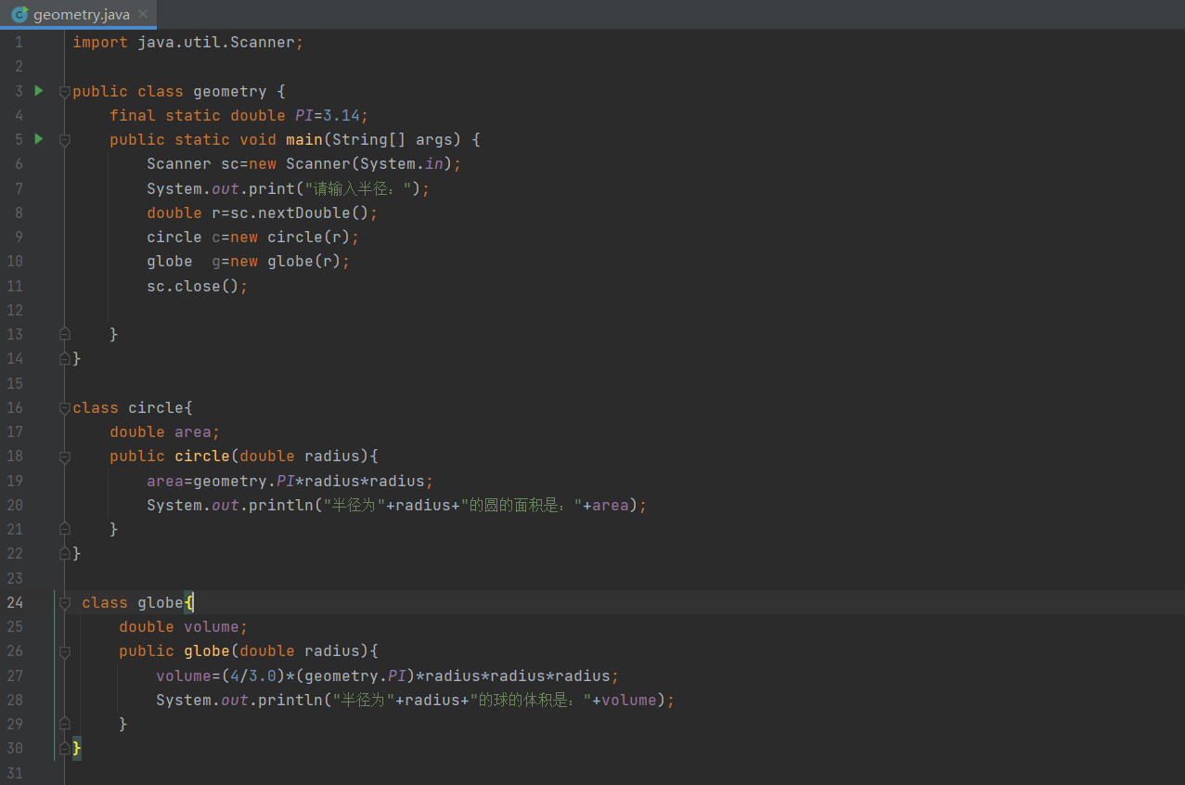The height and width of the screenshot is (785, 1185).
Task: Click method name 'main' on line 5
Action: (304, 139)
